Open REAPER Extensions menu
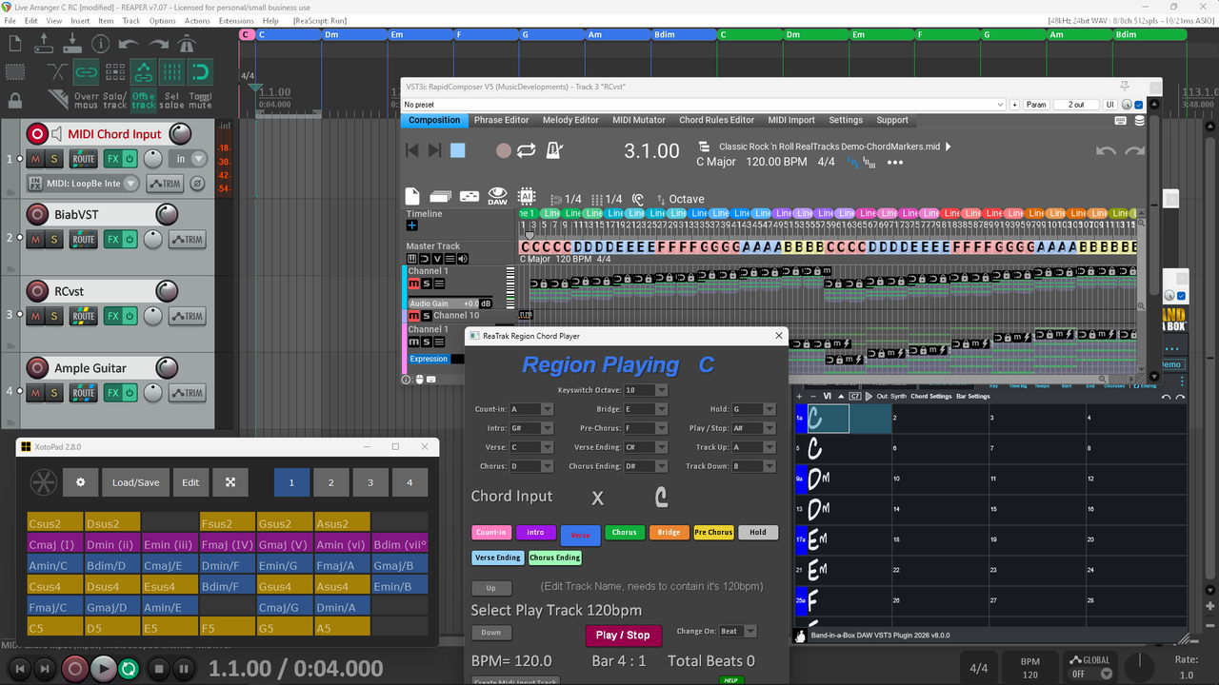Screen dimensions: 1219x685 pyautogui.click(x=236, y=20)
